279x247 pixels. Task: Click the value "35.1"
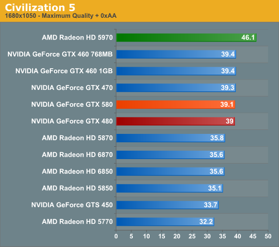(215, 188)
